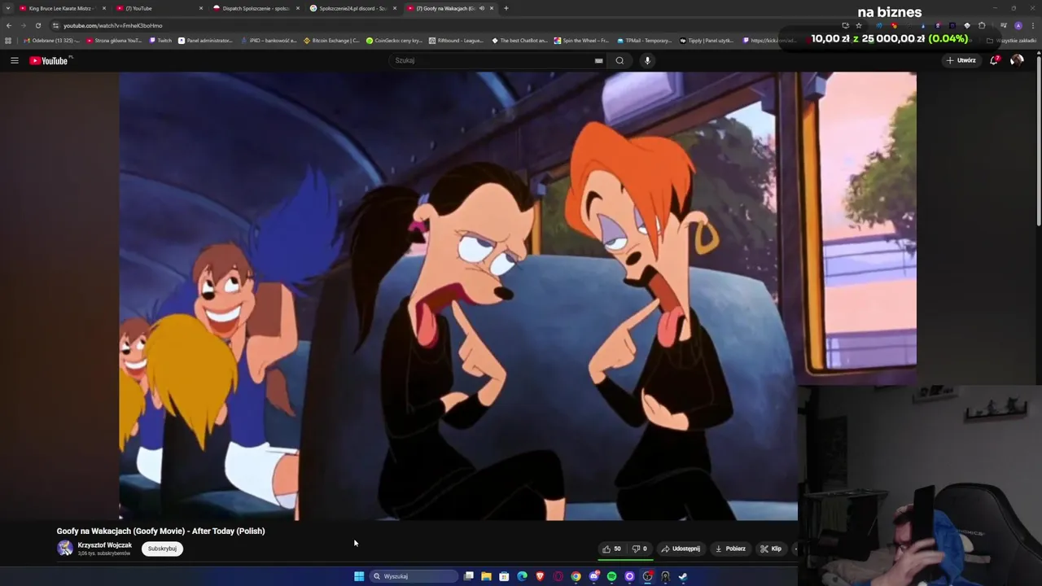Screen dimensions: 1042x586
Task: Open the Utwórz create button
Action: tap(961, 60)
